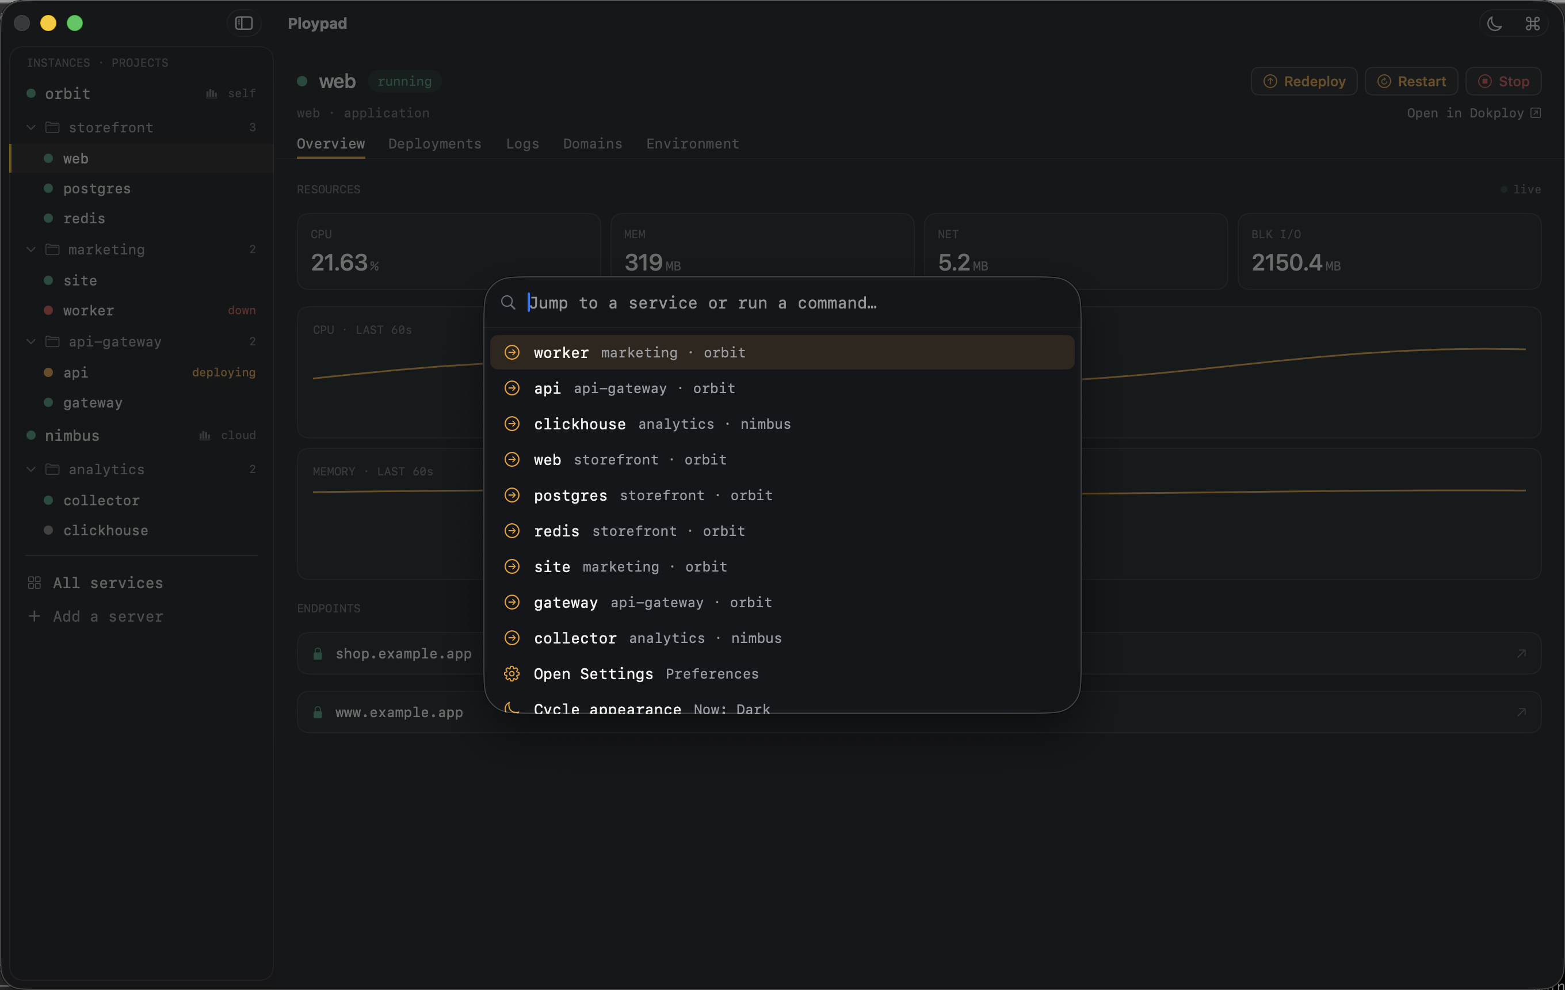Jump to worker marketing orbit result
This screenshot has width=1565, height=990.
click(782, 352)
